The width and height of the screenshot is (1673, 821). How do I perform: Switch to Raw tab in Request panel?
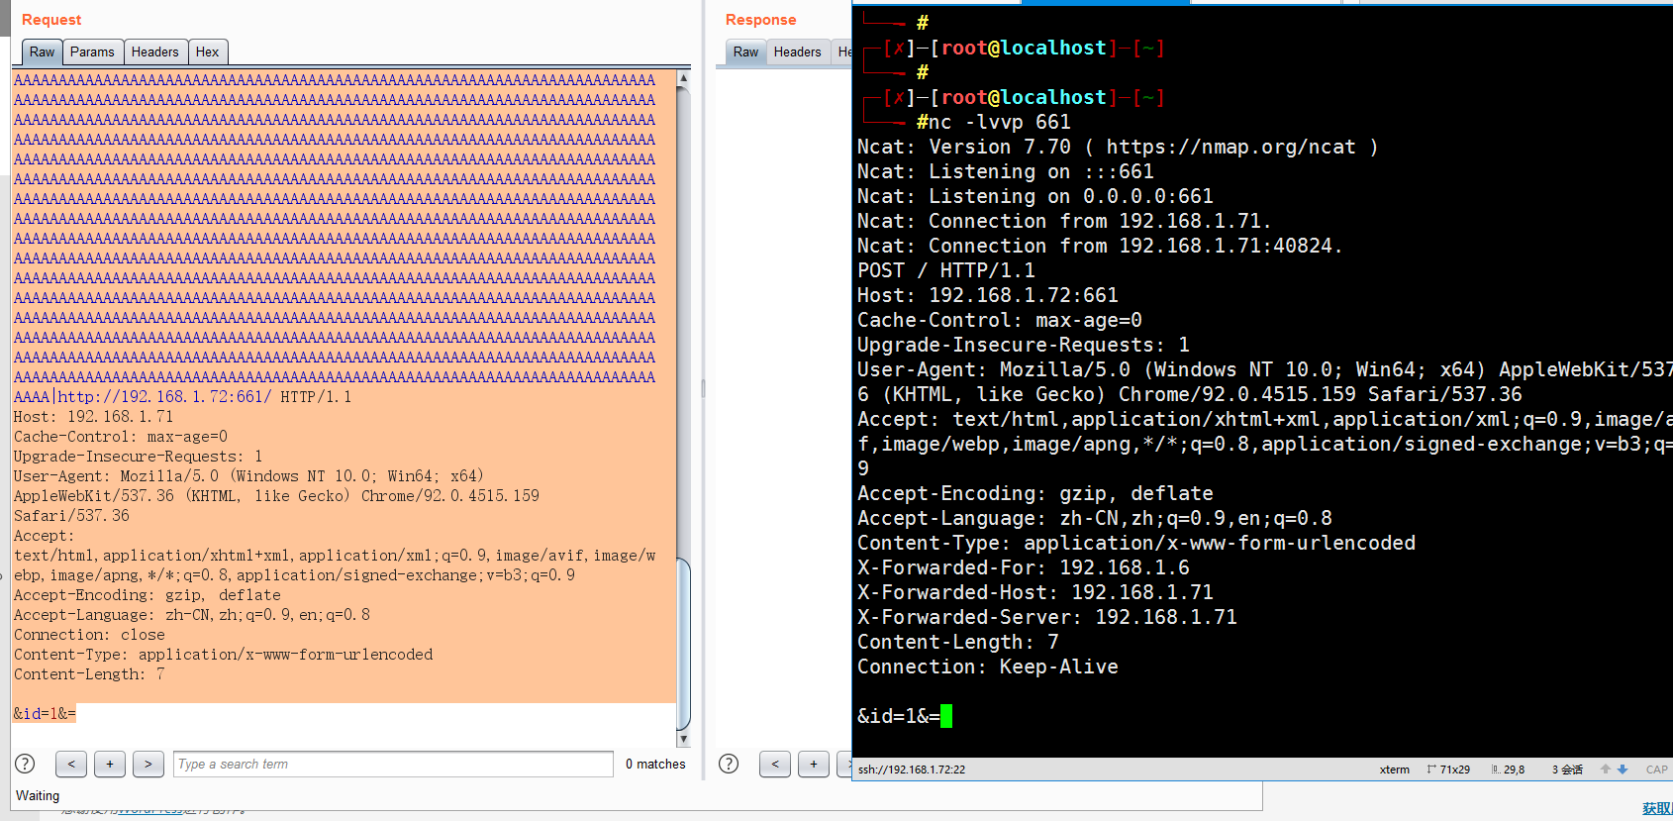(43, 51)
